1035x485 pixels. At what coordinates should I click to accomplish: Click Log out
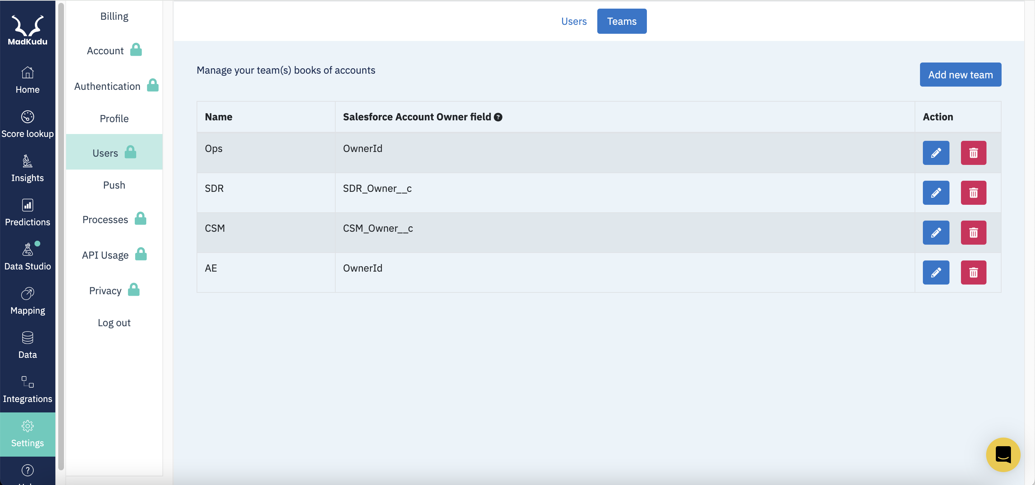point(114,323)
